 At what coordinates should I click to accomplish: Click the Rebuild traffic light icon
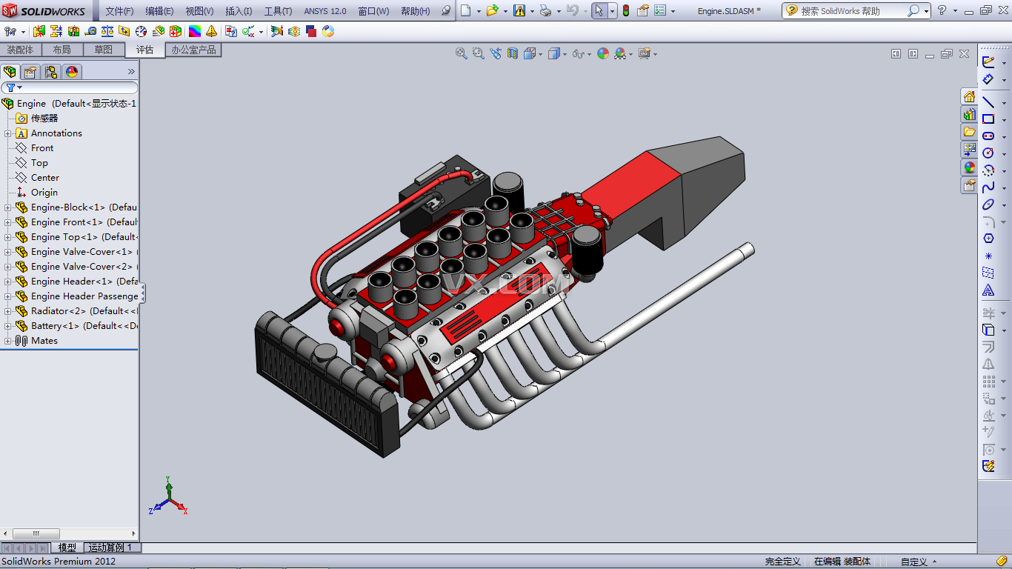[626, 11]
